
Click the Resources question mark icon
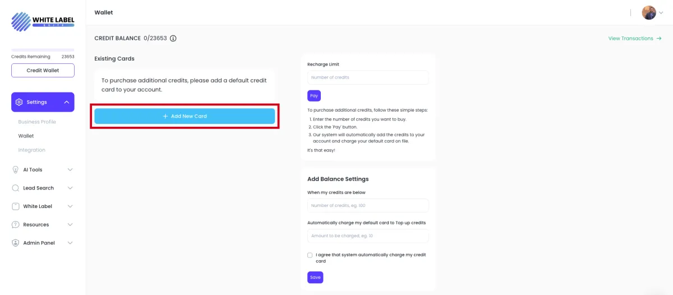click(x=16, y=224)
